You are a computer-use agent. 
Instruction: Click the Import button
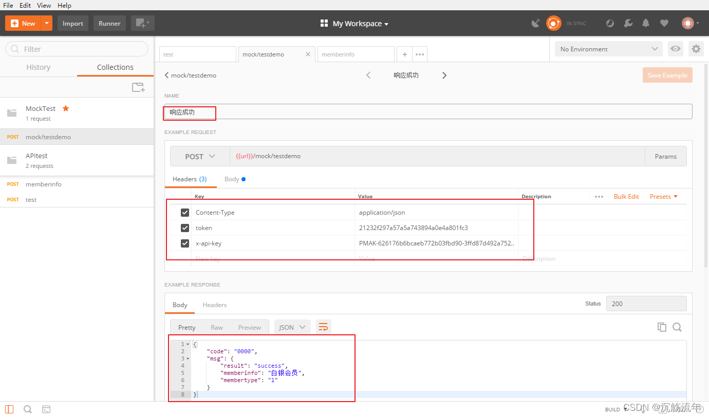(73, 23)
